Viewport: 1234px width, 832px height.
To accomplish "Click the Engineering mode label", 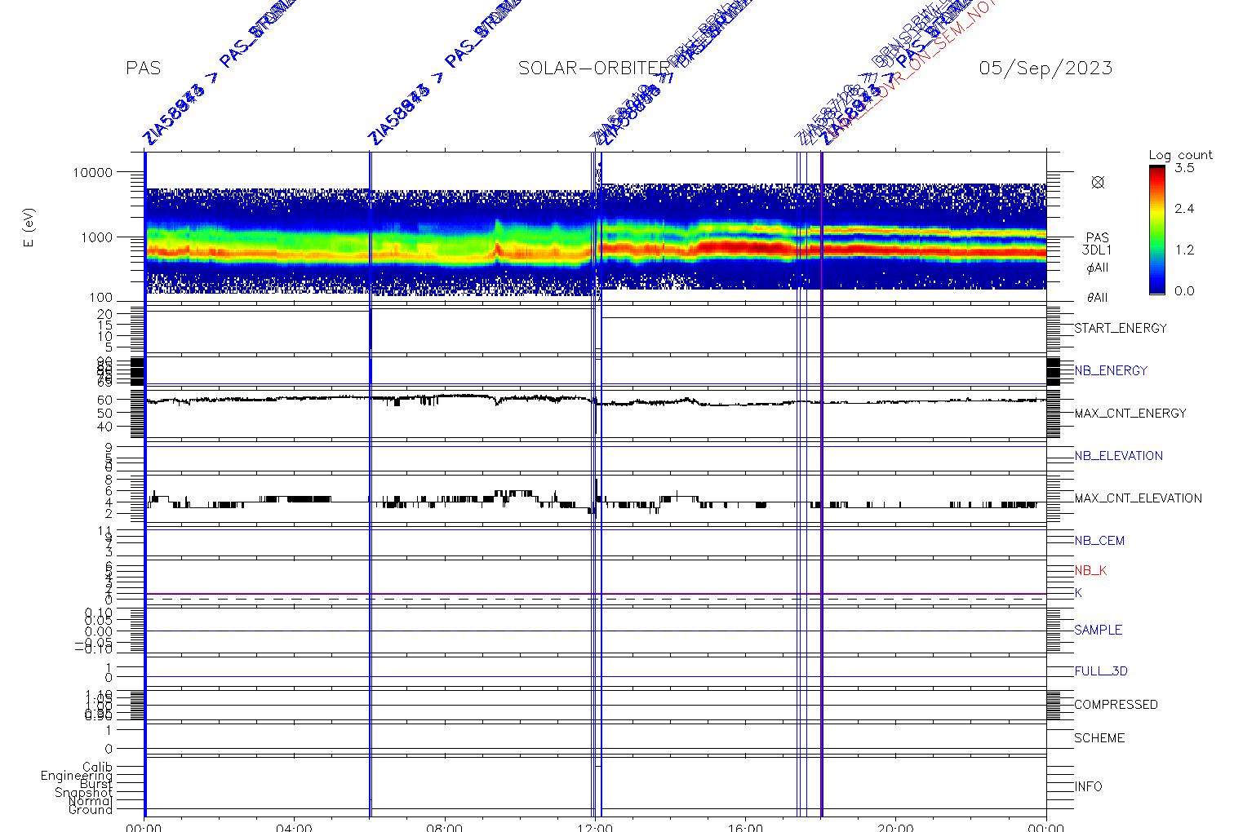I will [x=77, y=776].
